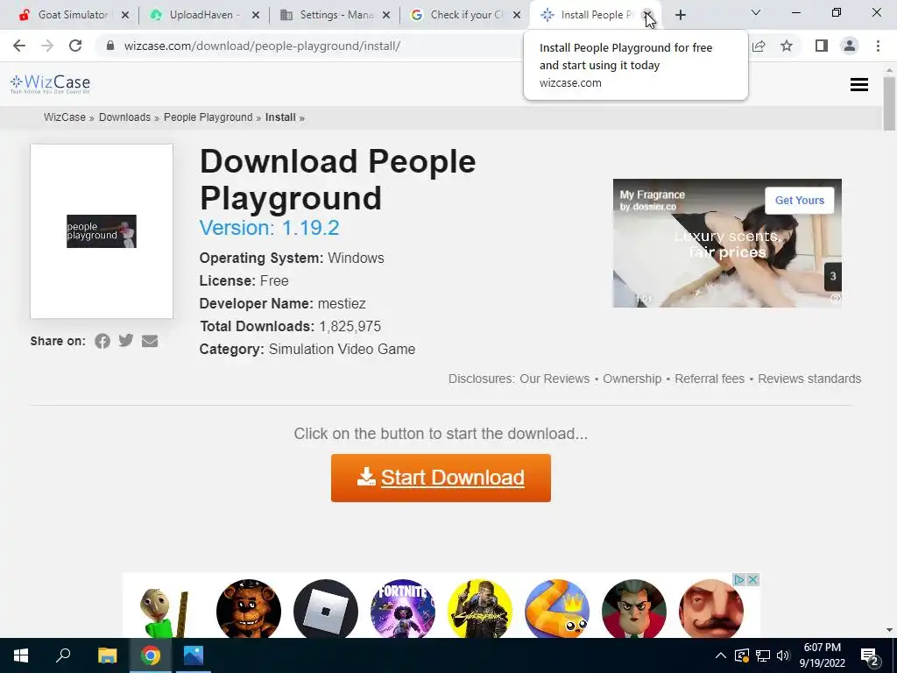Share via email icon
897x673 pixels.
tap(150, 341)
